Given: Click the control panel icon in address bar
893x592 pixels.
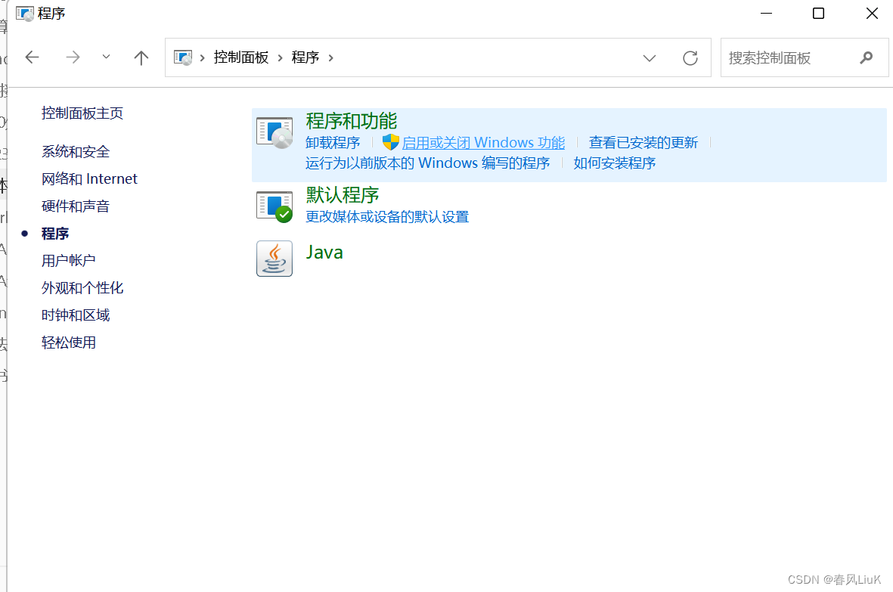Looking at the screenshot, I should coord(183,57).
